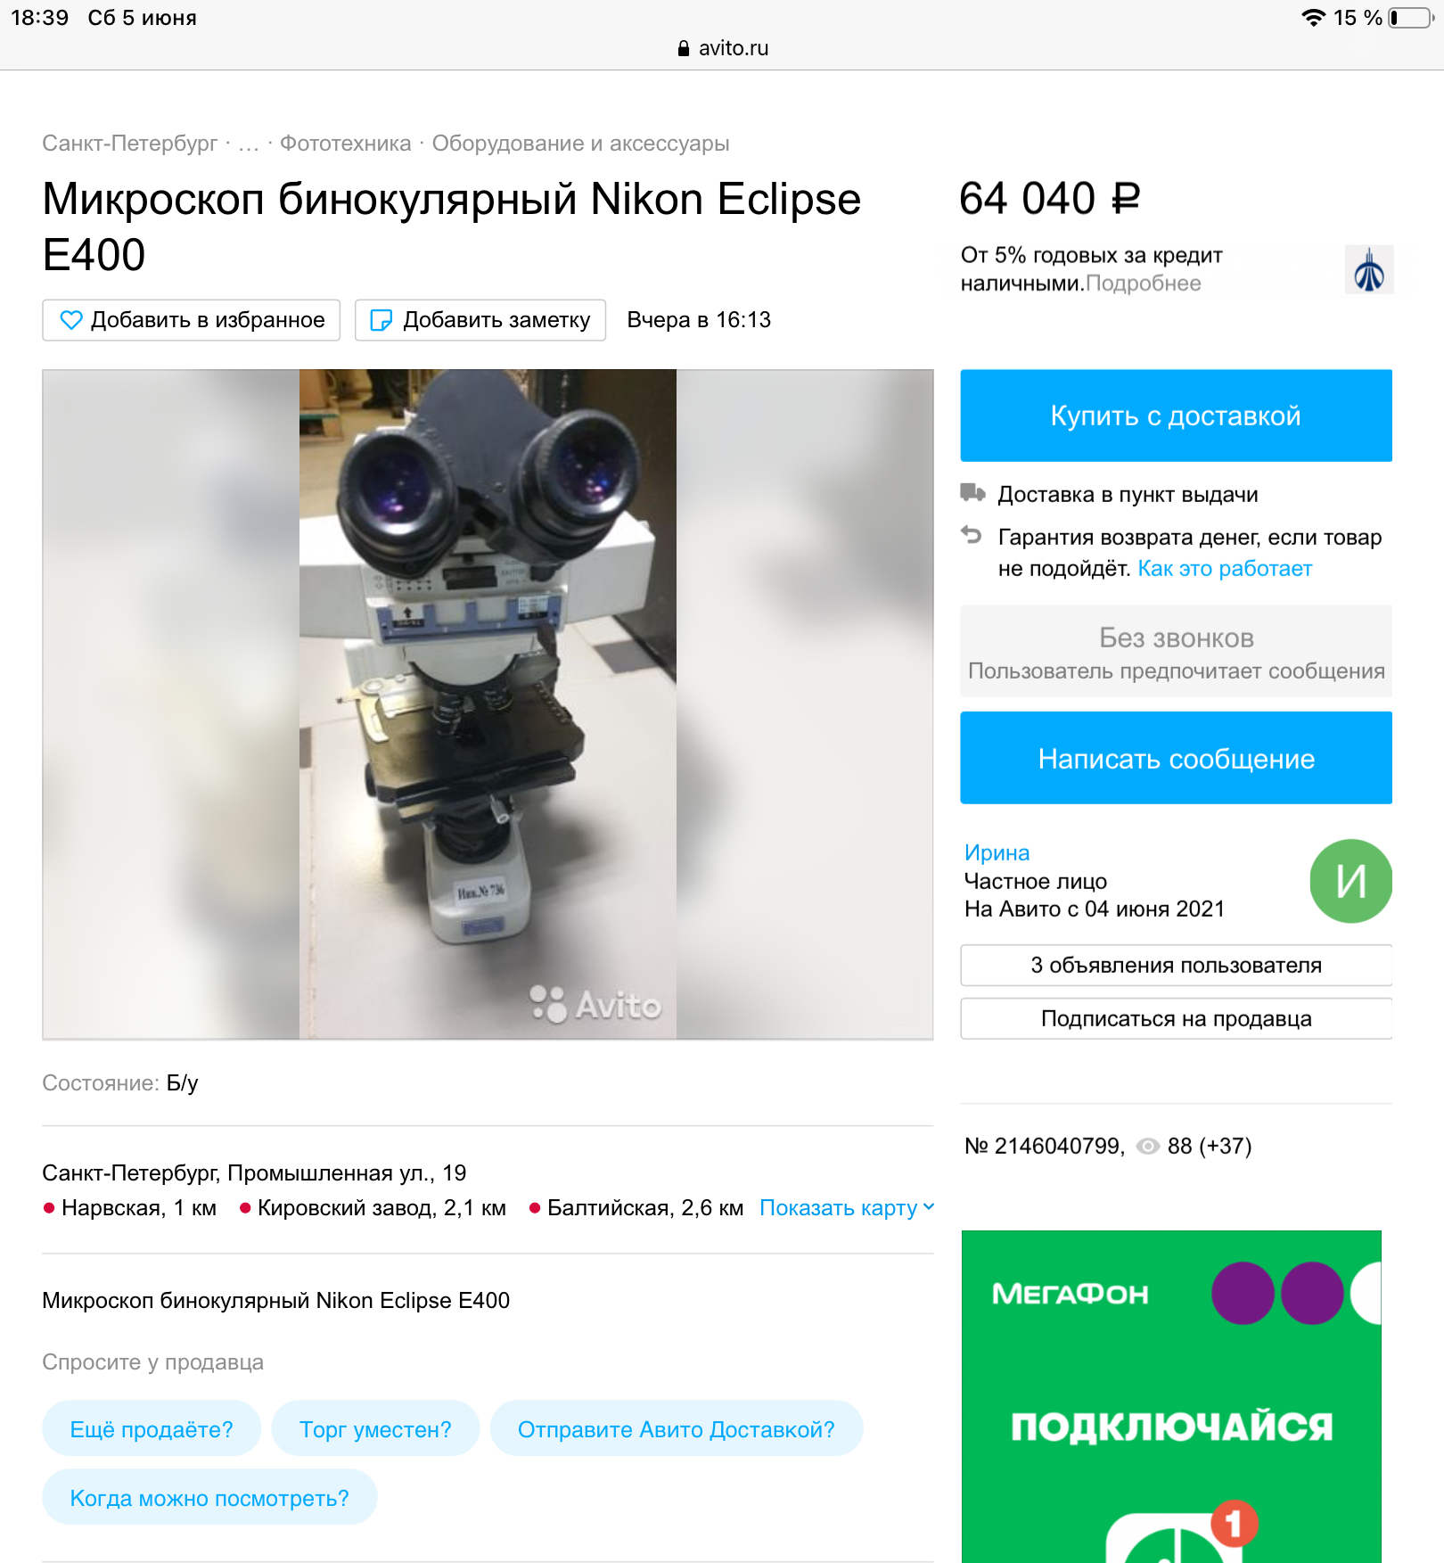The image size is (1444, 1563).
Task: Open seller Ирина's profile link
Action: click(x=997, y=853)
